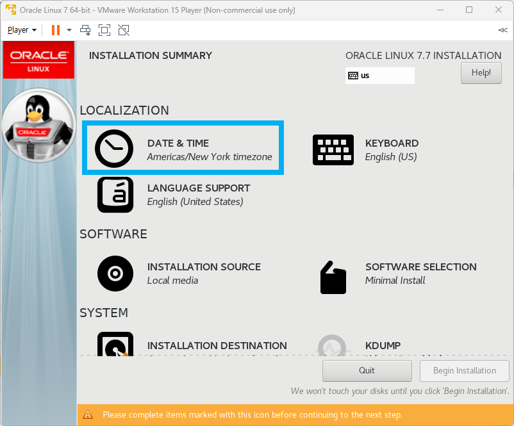Click the Minimal Install text
Screen dimensions: 514x426
pos(395,281)
